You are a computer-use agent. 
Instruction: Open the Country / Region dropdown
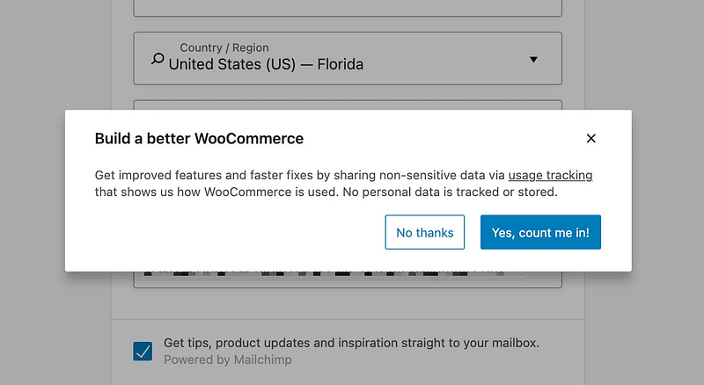347,58
